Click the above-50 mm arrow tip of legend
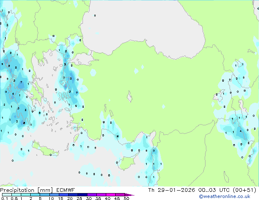The height and width of the screenshot is (200, 259). coord(129,195)
